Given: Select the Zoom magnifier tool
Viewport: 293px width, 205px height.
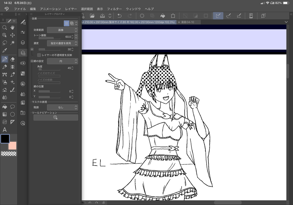Looking at the screenshot, I should [x=5, y=28].
